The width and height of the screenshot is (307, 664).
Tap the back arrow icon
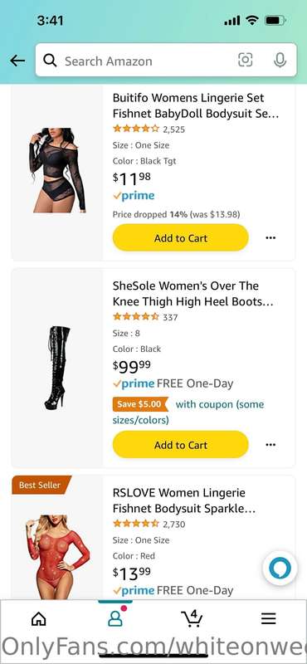click(x=17, y=61)
